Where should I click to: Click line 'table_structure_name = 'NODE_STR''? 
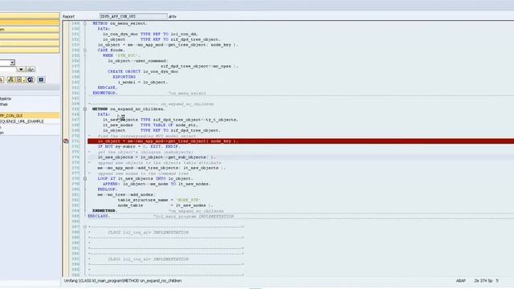[159, 200]
